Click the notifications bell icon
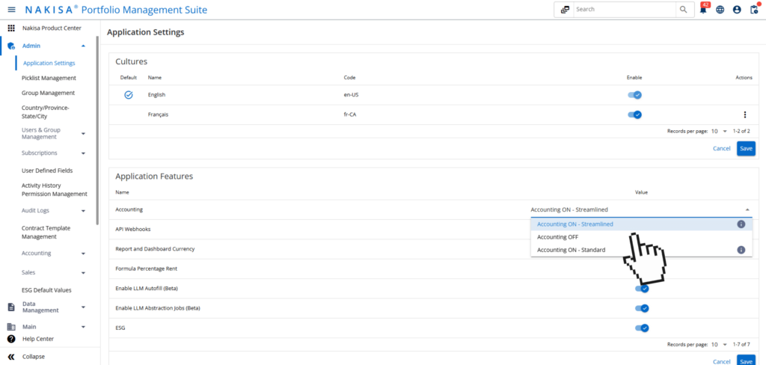 (x=703, y=10)
